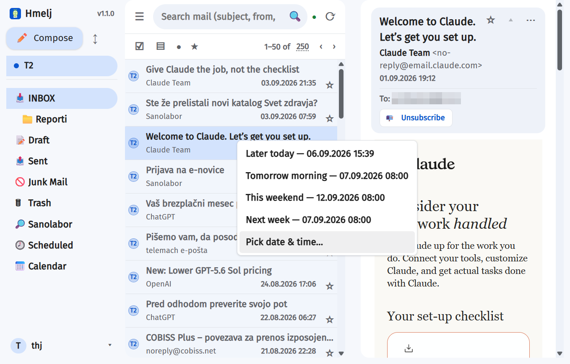Choose 'Next week' snooze option
570x364 pixels.
point(327,220)
